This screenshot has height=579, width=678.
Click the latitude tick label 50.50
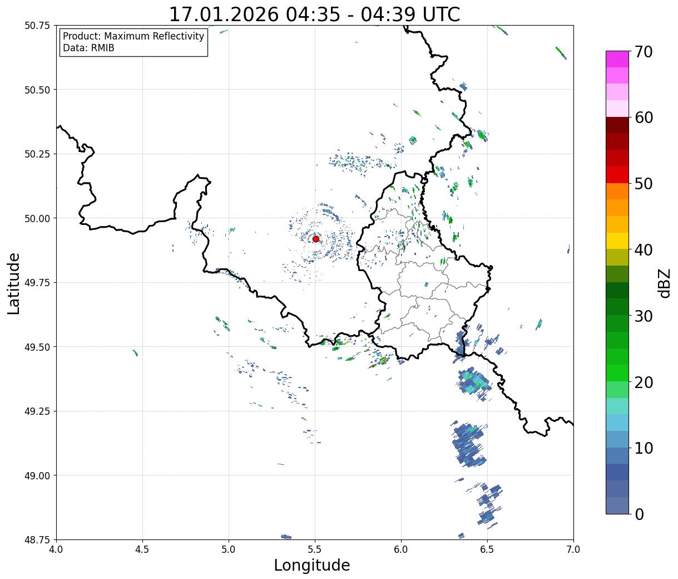tap(37, 90)
